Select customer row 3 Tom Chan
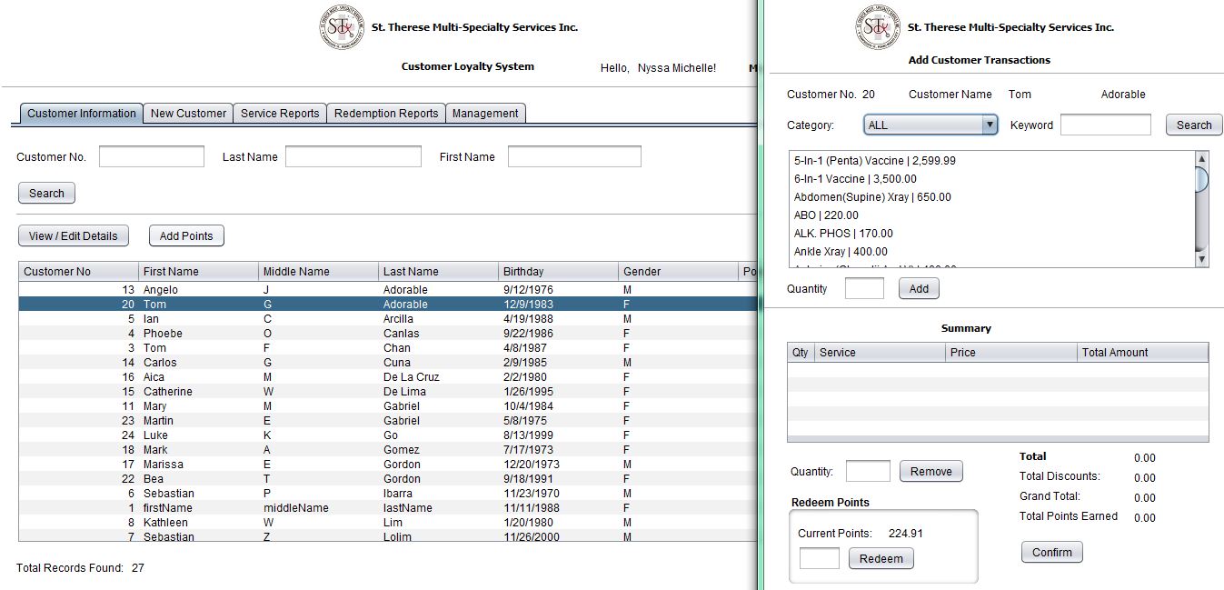 coord(388,348)
